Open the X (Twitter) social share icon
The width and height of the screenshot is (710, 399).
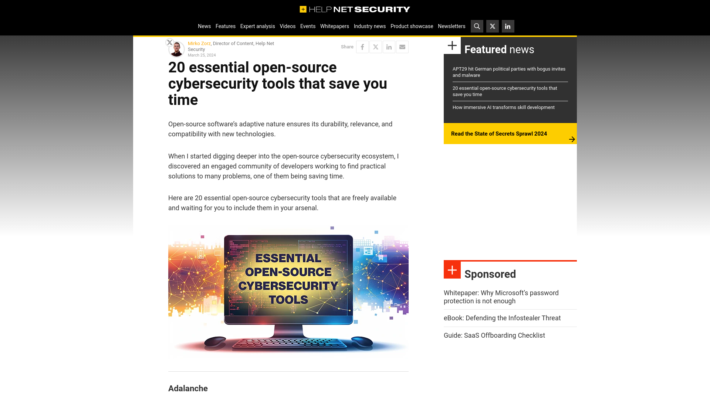coord(375,47)
